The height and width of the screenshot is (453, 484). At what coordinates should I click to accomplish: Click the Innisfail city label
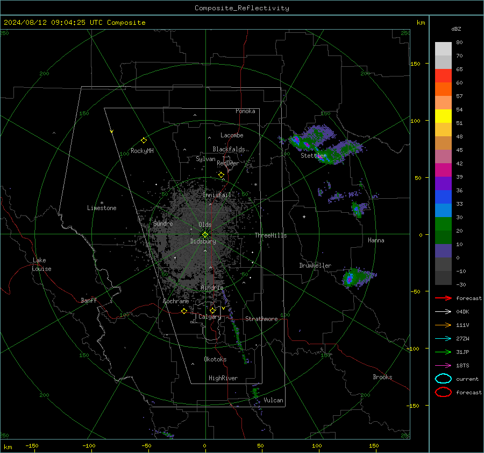217,195
